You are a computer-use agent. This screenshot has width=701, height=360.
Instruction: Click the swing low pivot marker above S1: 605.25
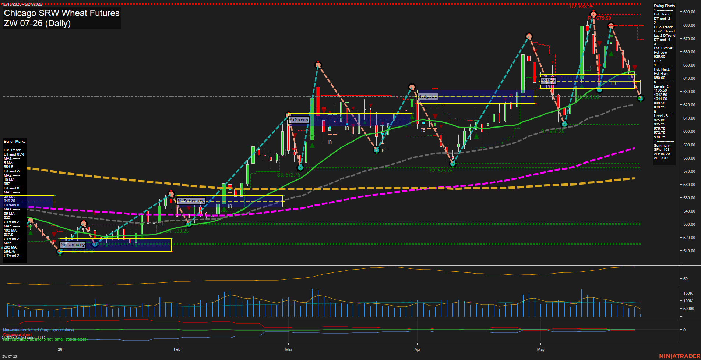(x=564, y=124)
